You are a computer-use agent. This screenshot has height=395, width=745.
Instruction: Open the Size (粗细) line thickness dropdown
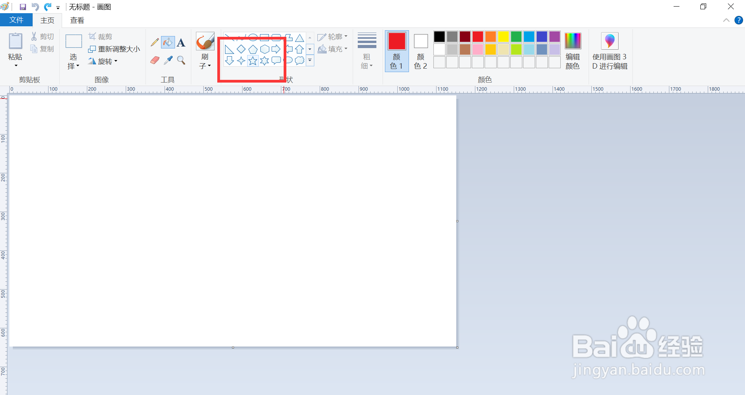(367, 51)
